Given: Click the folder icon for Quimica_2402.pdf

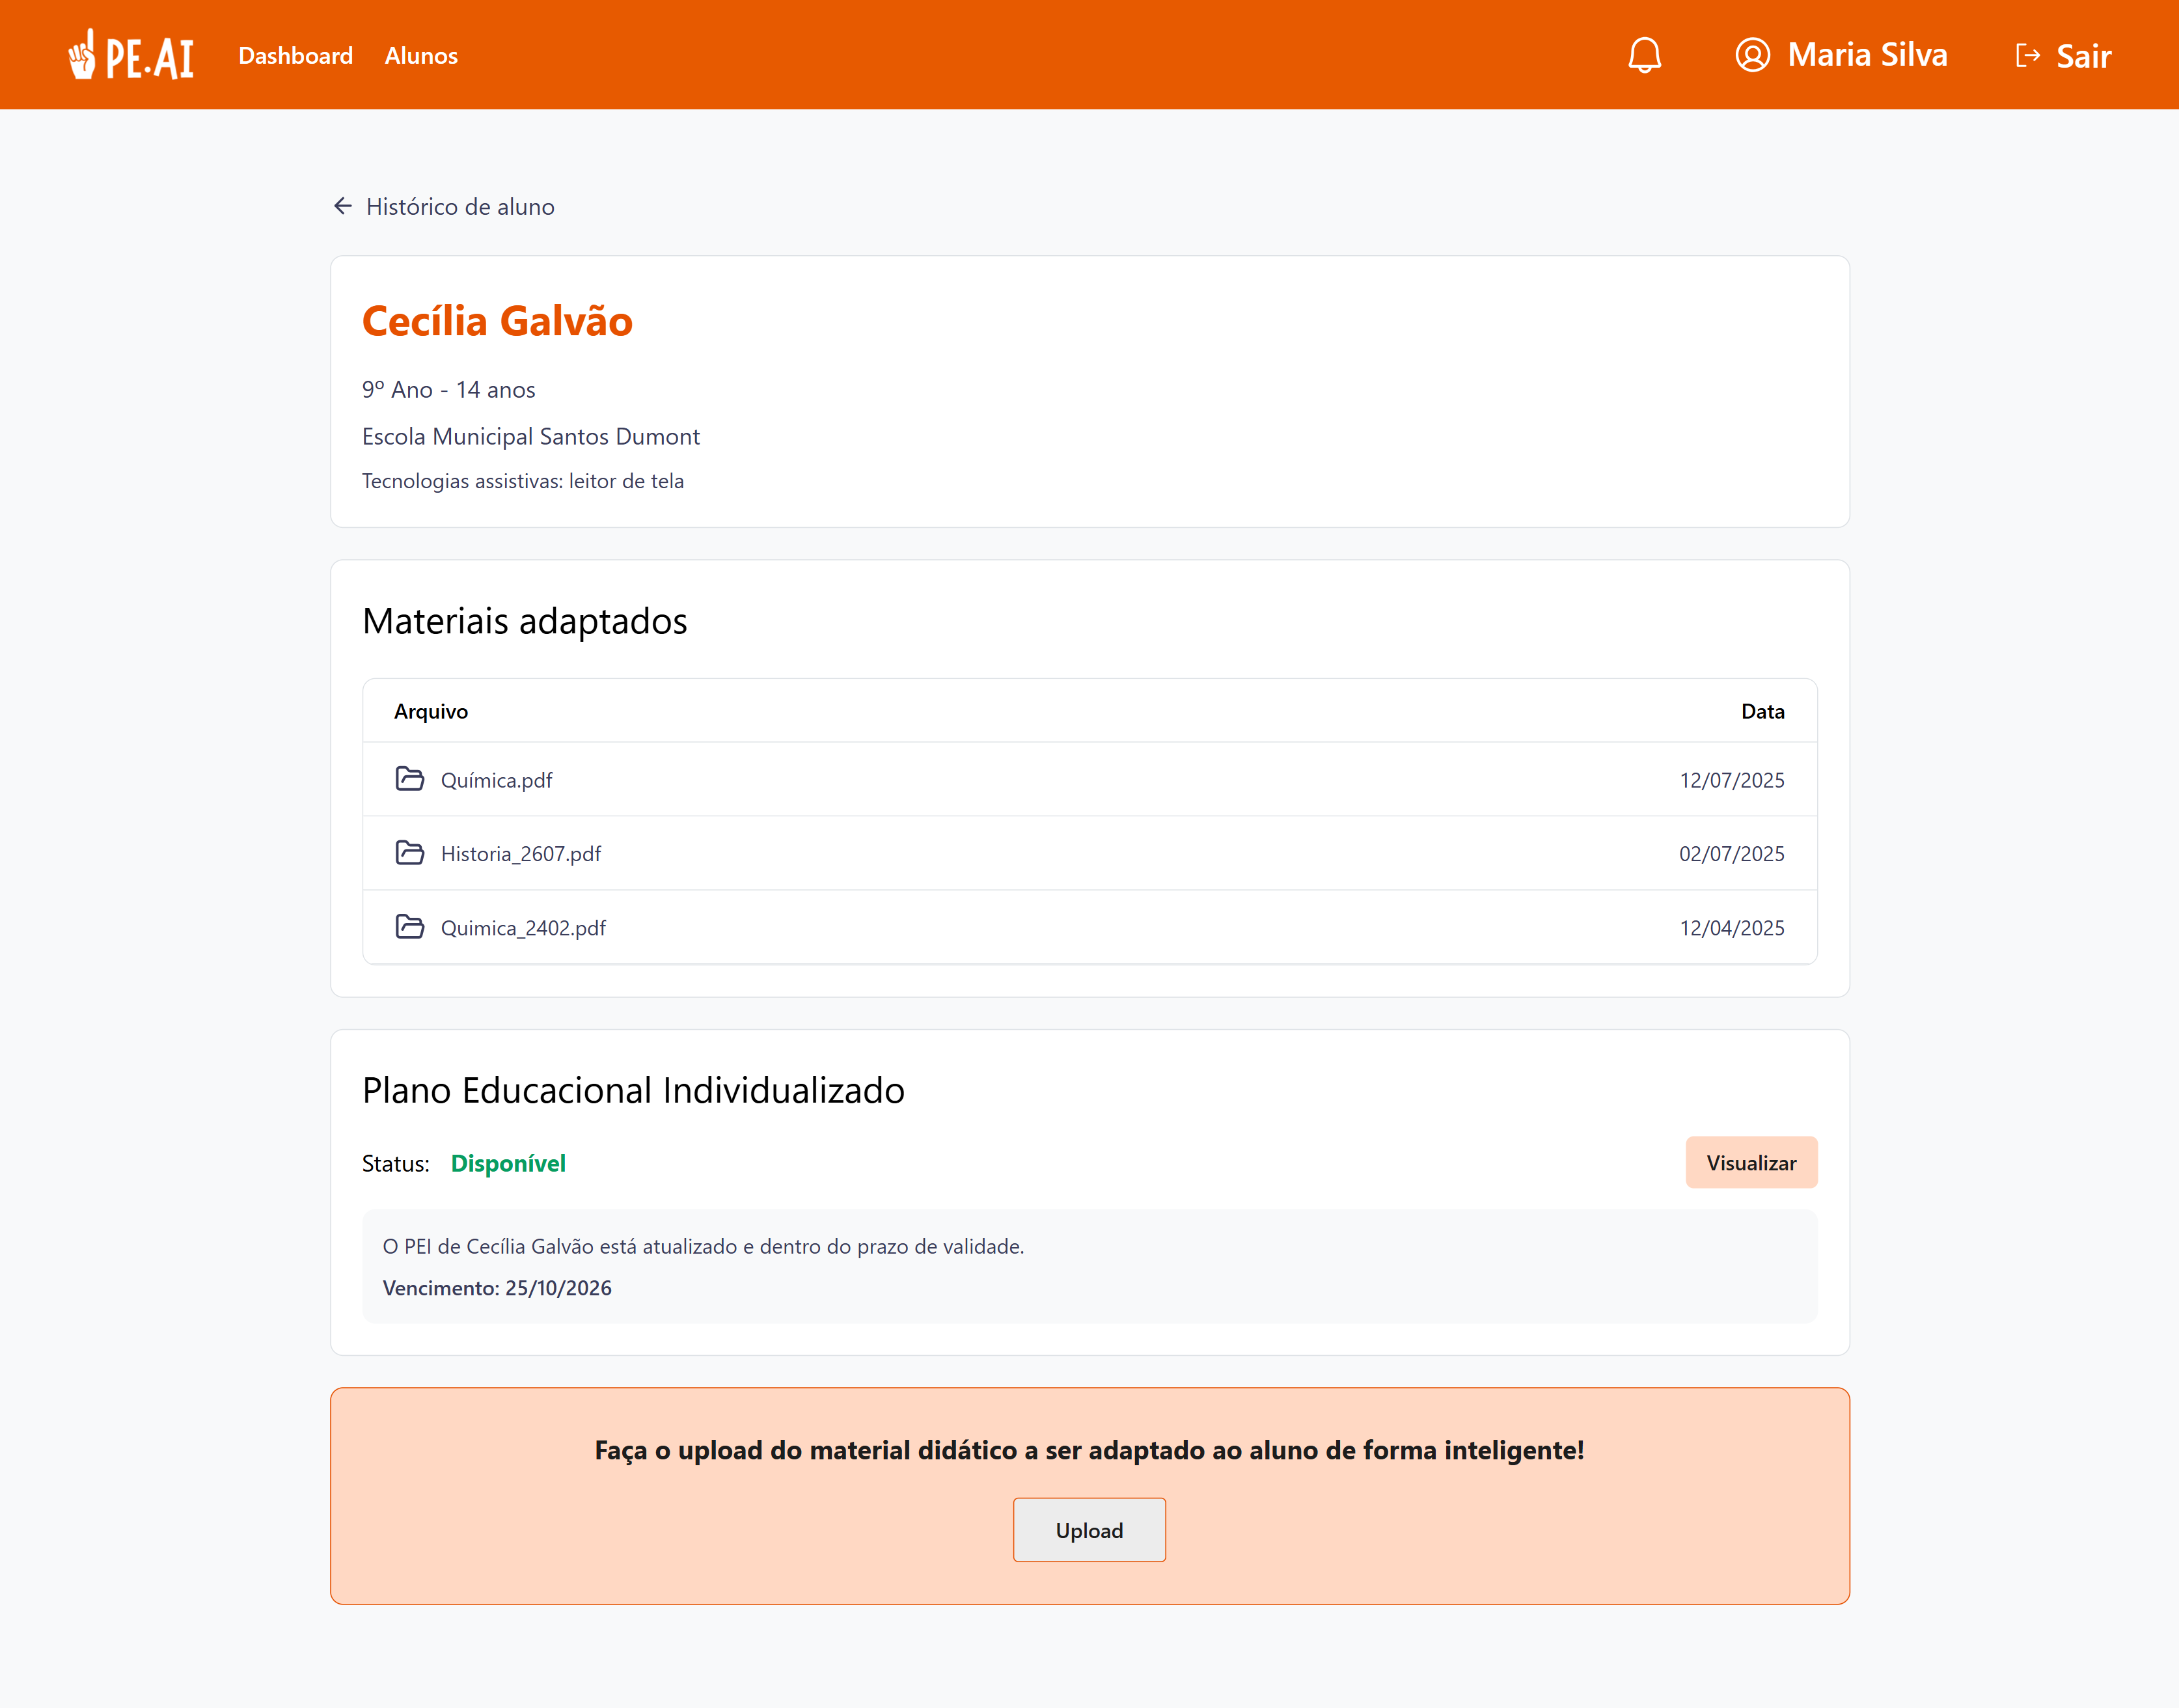Looking at the screenshot, I should pos(411,927).
